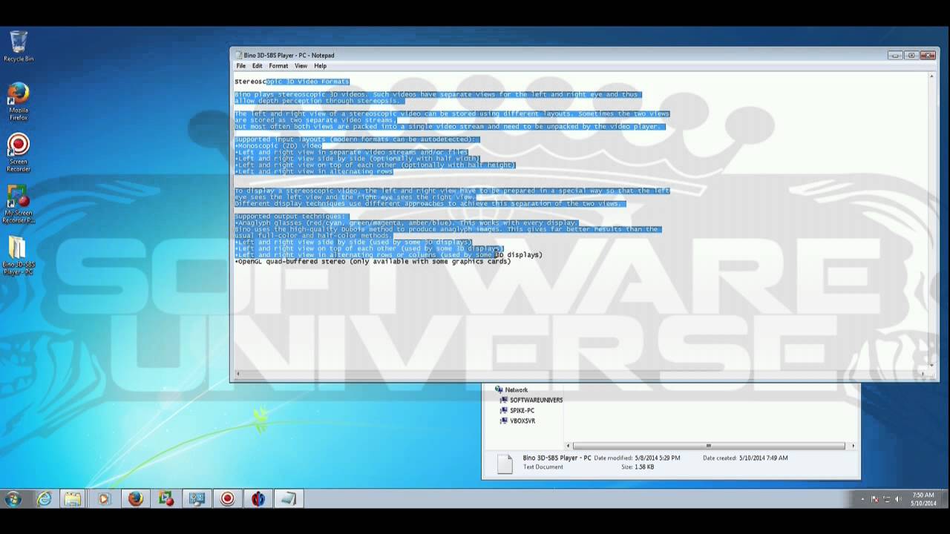Open the Edit menu in Notepad
This screenshot has height=534, width=950.
(257, 66)
